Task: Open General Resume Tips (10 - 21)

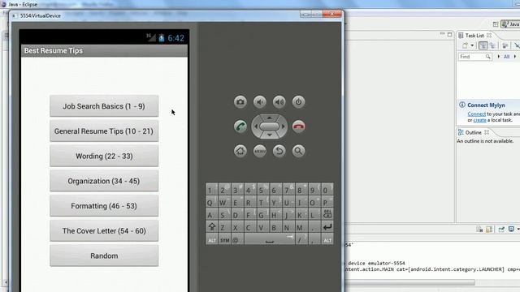Action: [x=104, y=131]
